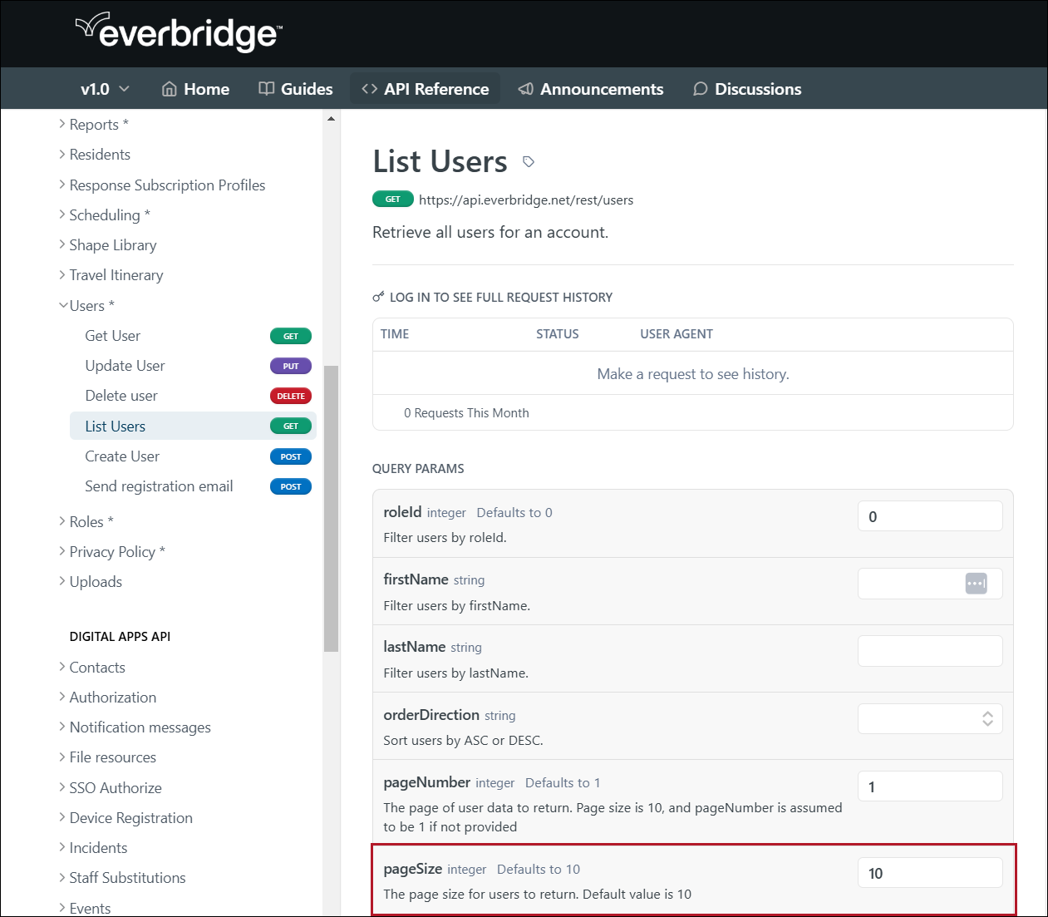
Task: Expand the Notification messages section
Action: [135, 727]
